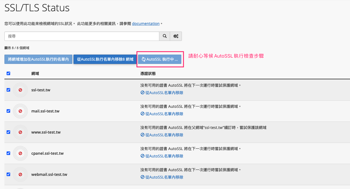Select the cpanel.ssl-test.tw domain name
This screenshot has width=350, height=189.
point(48,153)
